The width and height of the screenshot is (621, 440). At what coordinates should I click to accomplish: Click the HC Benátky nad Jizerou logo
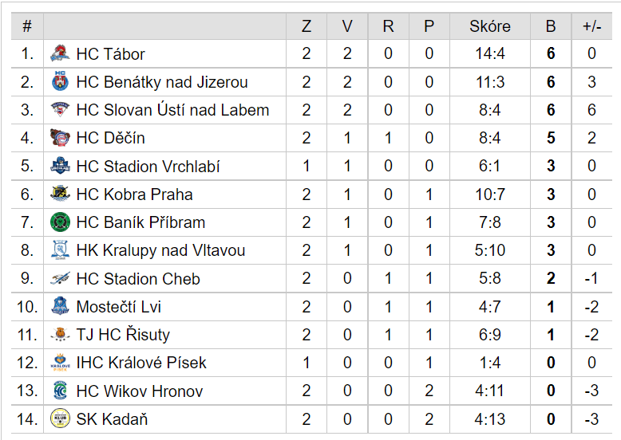pos(60,81)
